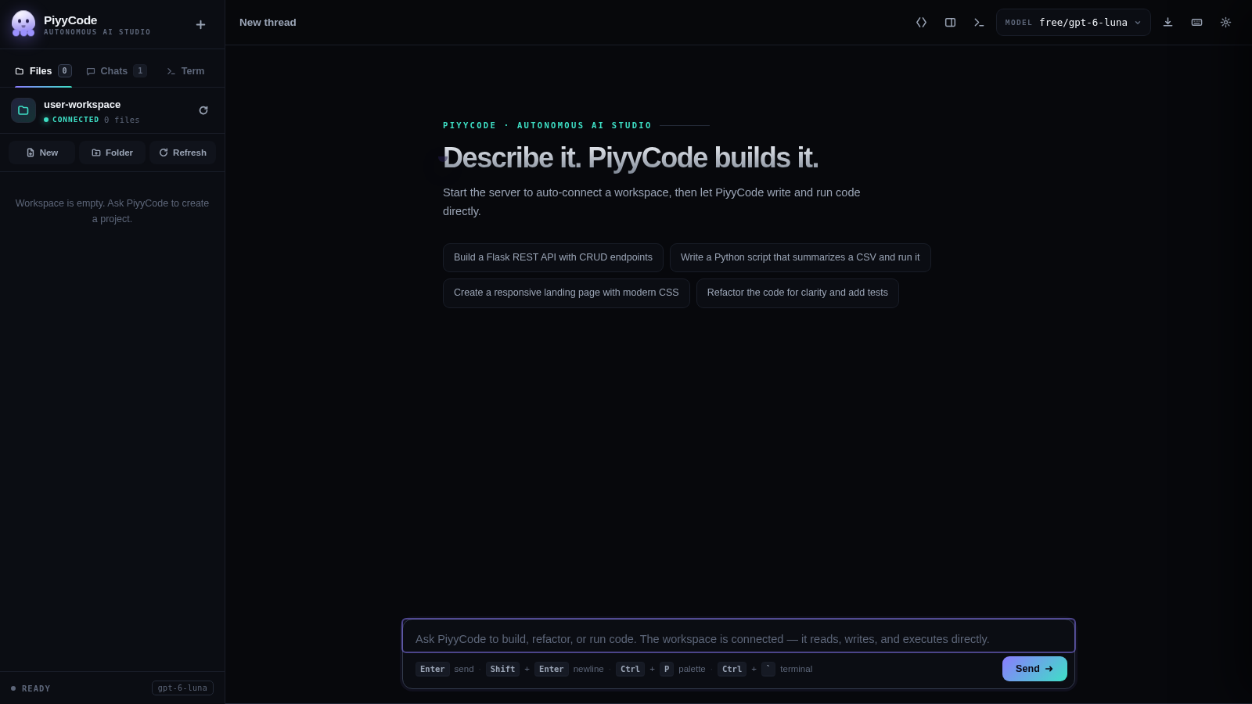
Task: Open the Term tab
Action: point(185,71)
